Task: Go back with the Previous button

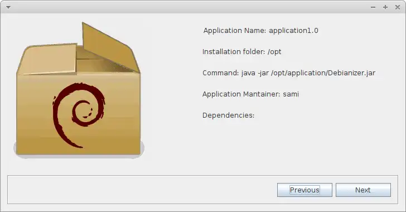Action: tap(304, 190)
